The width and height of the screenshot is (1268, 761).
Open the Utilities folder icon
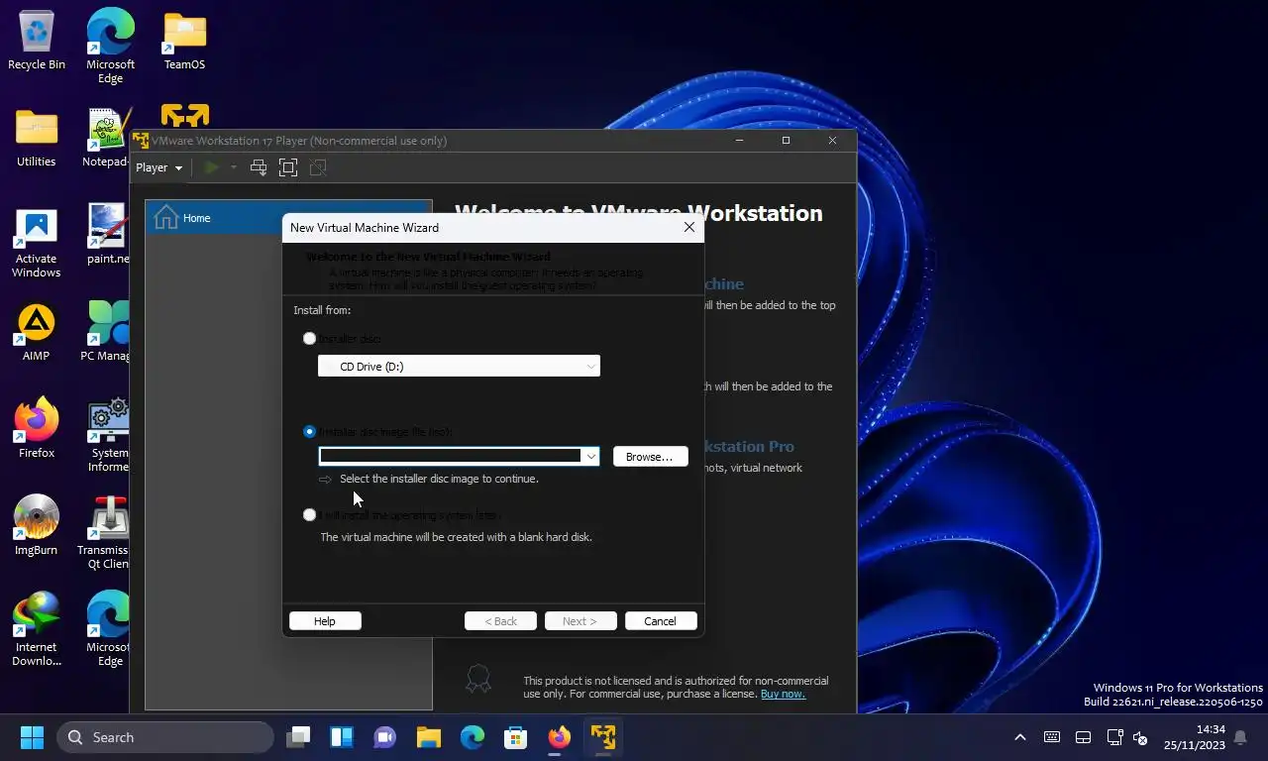pos(37,138)
